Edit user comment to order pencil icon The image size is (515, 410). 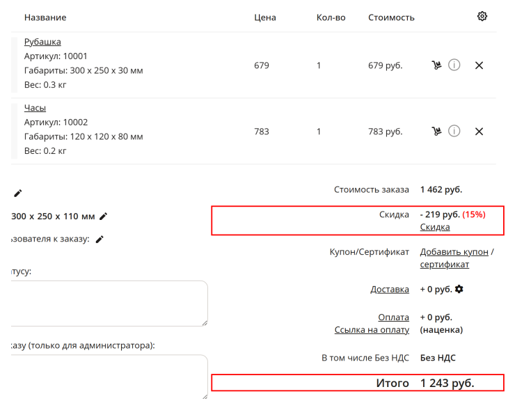(x=100, y=239)
